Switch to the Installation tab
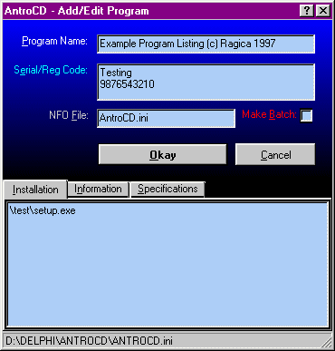335x351 pixels. [35, 190]
